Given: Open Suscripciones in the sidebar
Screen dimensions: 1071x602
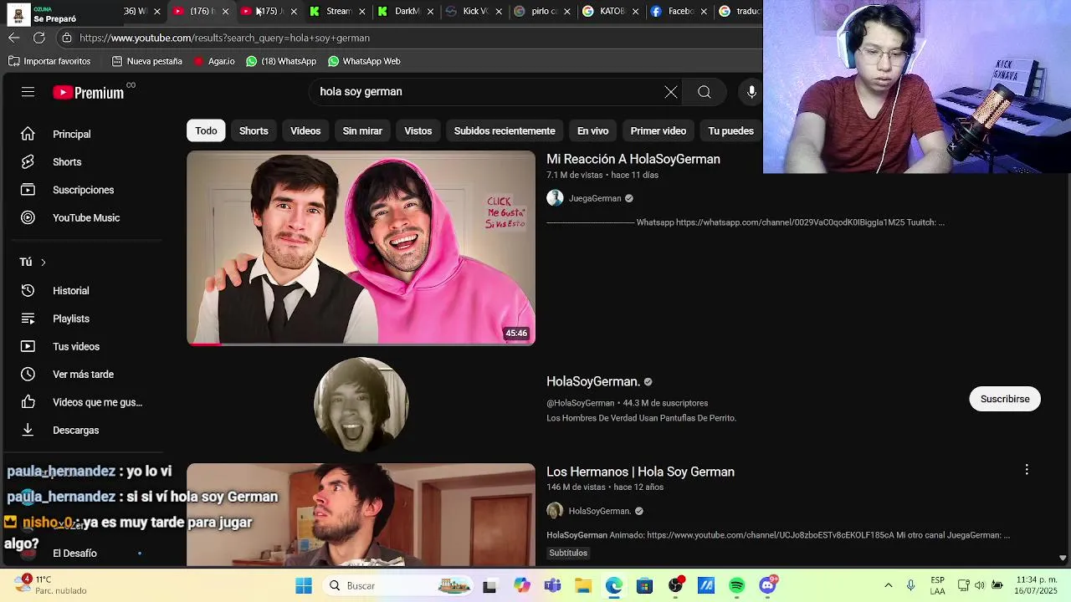Looking at the screenshot, I should (x=84, y=190).
